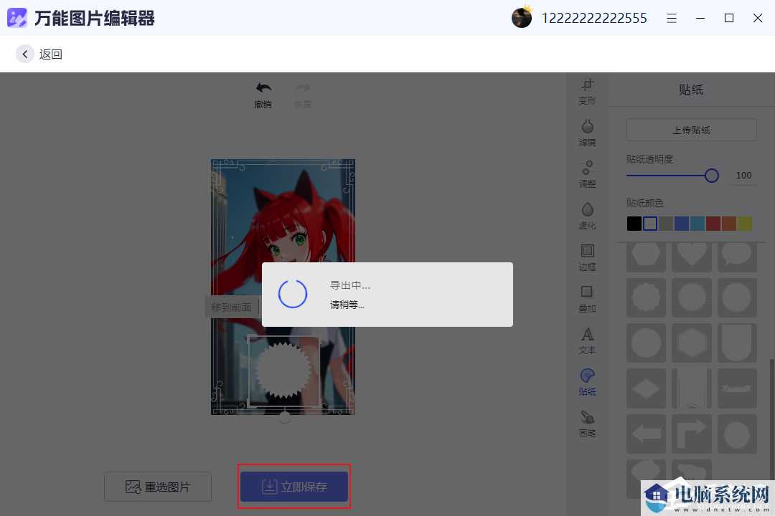The height and width of the screenshot is (516, 775).
Task: Select the starburst sticker on the canvas
Action: tap(283, 371)
